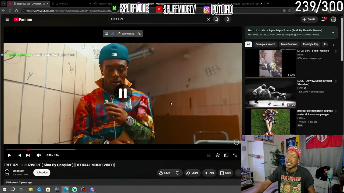Seek using the red video progress bar
The height and width of the screenshot is (193, 344).
click(x=123, y=150)
